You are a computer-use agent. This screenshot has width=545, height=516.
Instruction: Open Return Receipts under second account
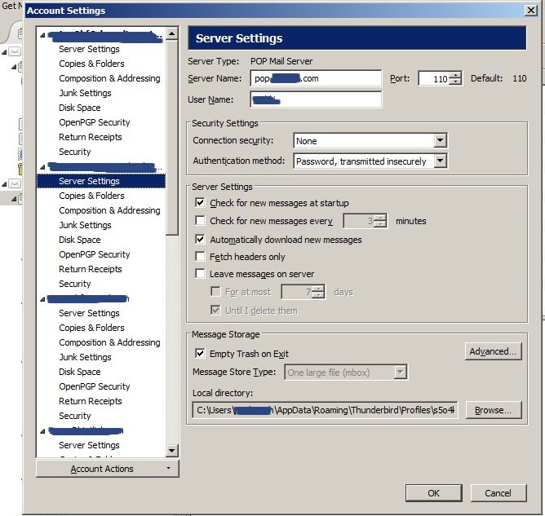tap(91, 269)
